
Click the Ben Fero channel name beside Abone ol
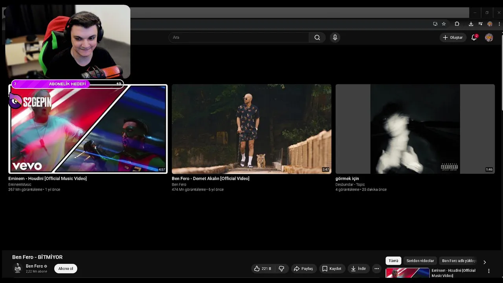tap(34, 266)
